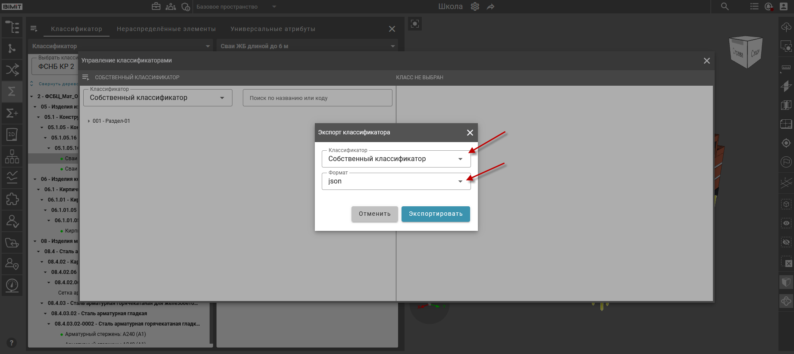Click the gauge dashboard icon in sidebar
Image resolution: width=794 pixels, height=354 pixels.
[12, 285]
